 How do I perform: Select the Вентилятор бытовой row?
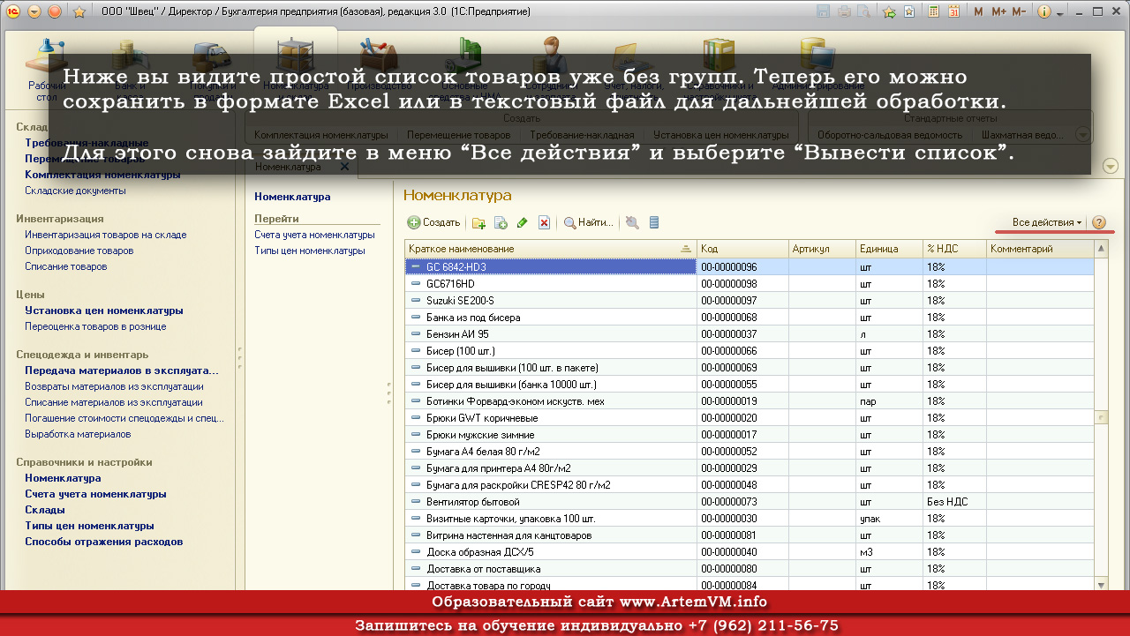coord(750,502)
